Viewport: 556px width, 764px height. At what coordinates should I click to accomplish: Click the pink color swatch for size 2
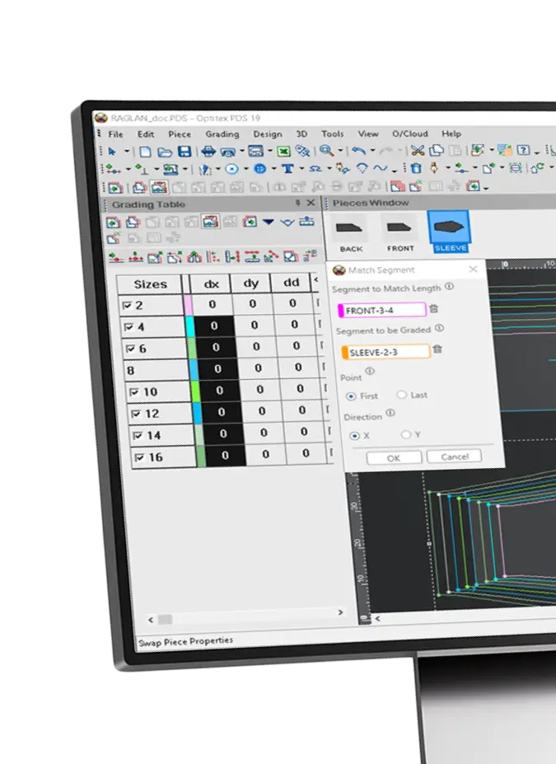pyautogui.click(x=188, y=305)
